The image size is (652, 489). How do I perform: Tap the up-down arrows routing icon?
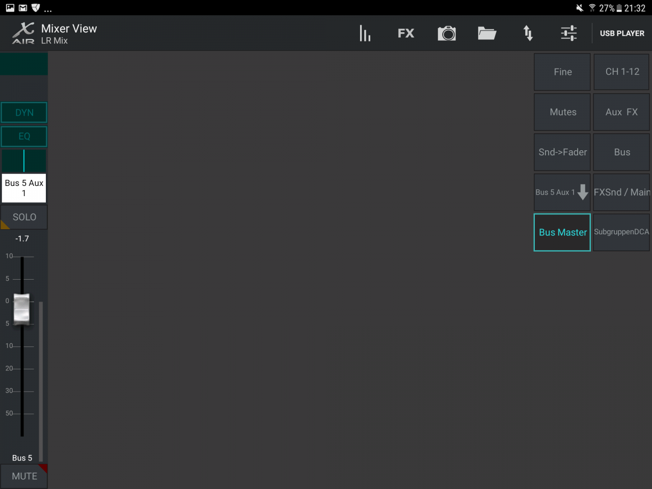pyautogui.click(x=528, y=34)
